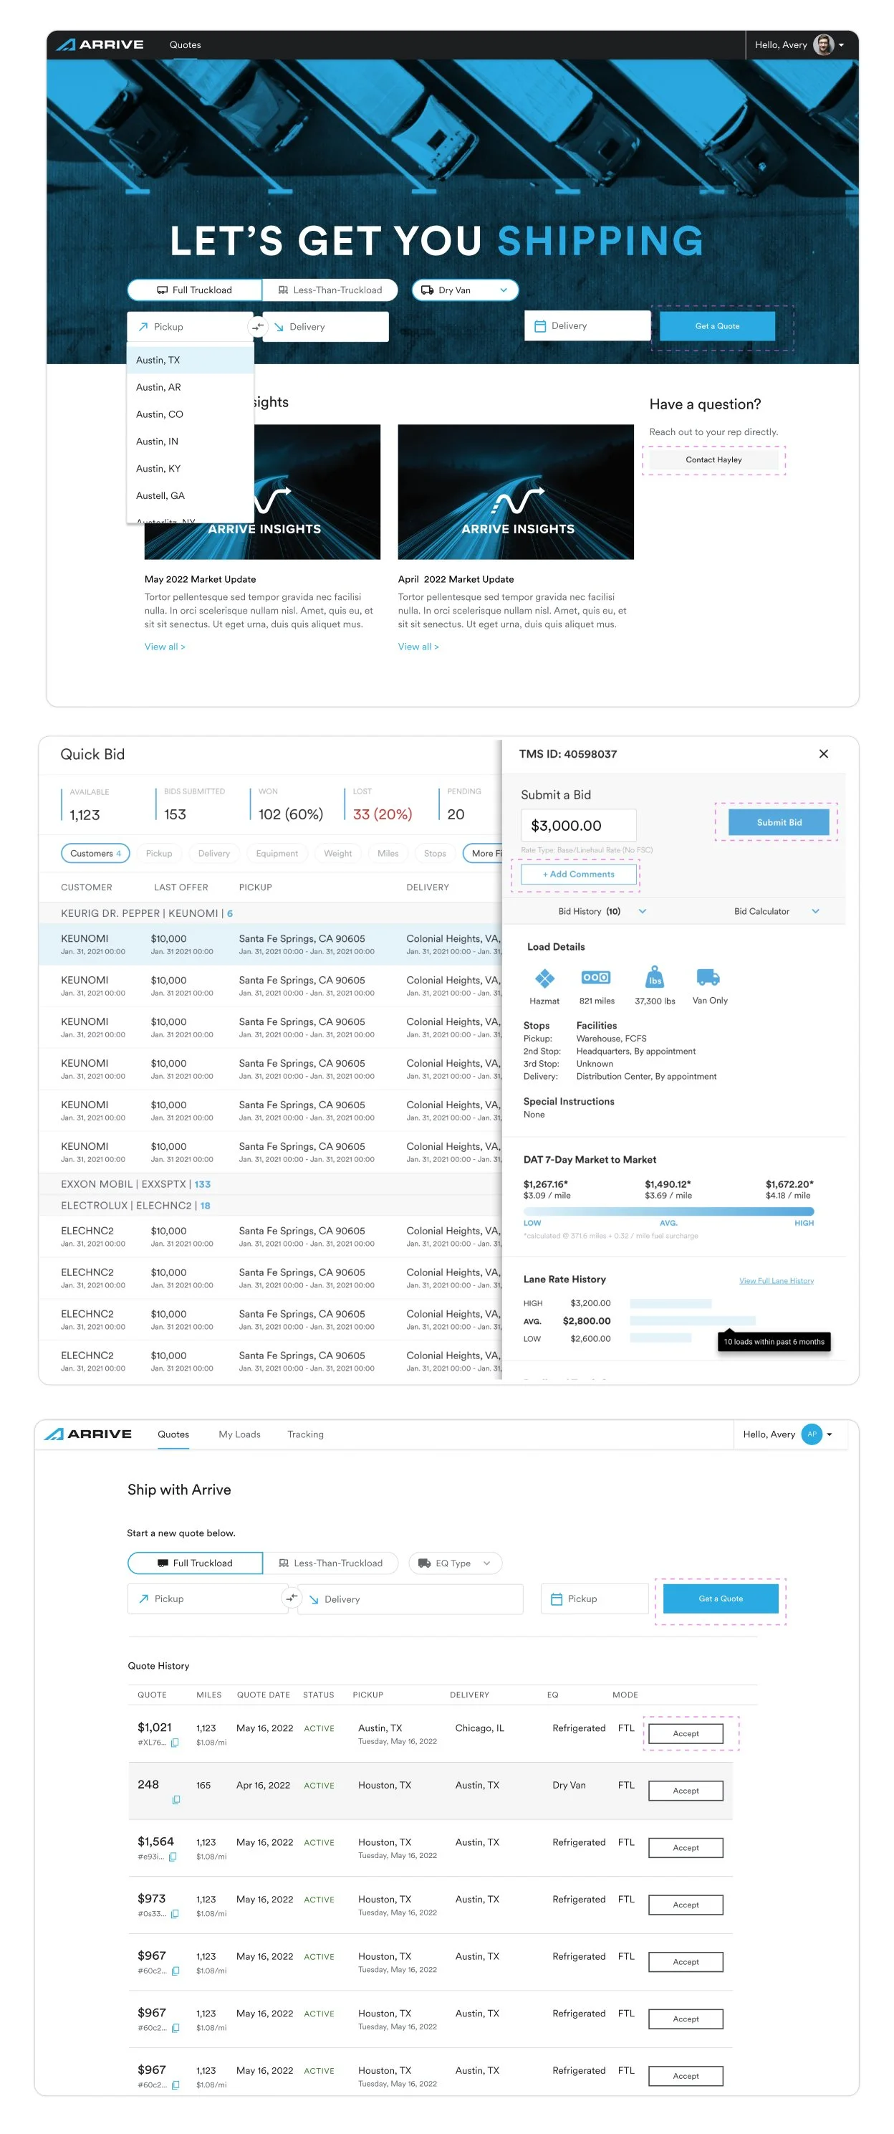This screenshot has height=2134, width=894.
Task: Click the Contact Hayley button
Action: (713, 459)
